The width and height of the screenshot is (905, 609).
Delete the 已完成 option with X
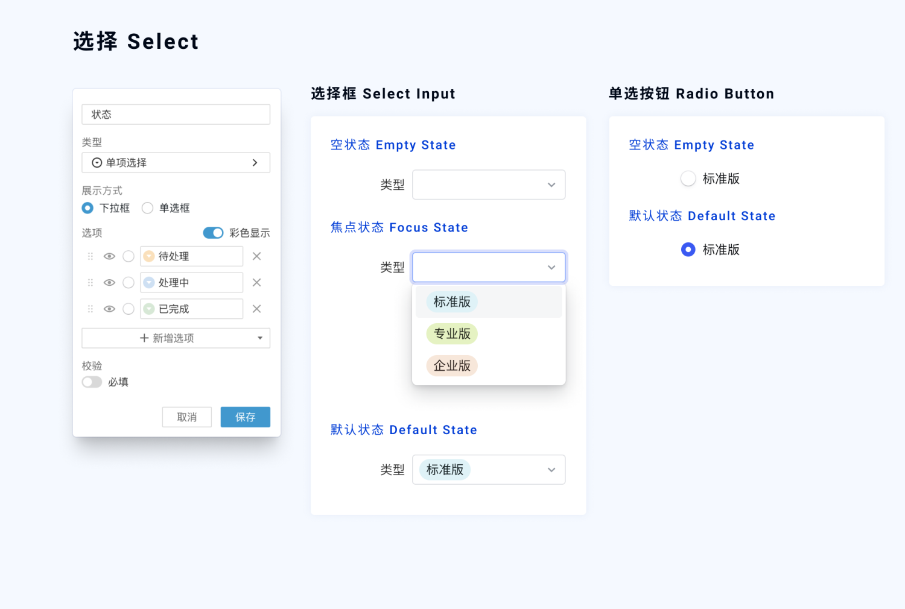[256, 309]
